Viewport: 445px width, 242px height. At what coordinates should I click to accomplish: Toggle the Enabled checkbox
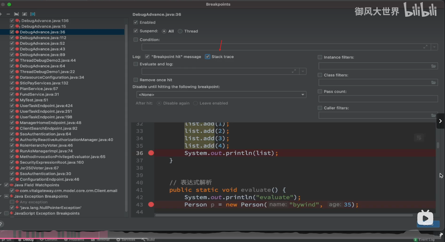point(136,22)
